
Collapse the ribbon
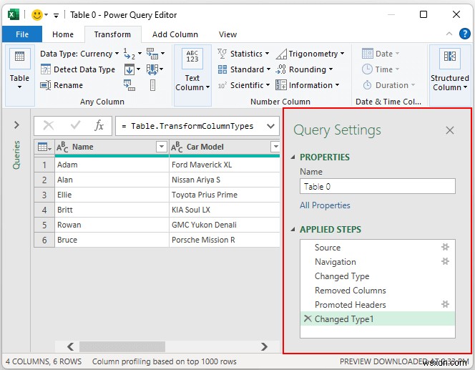click(x=449, y=34)
